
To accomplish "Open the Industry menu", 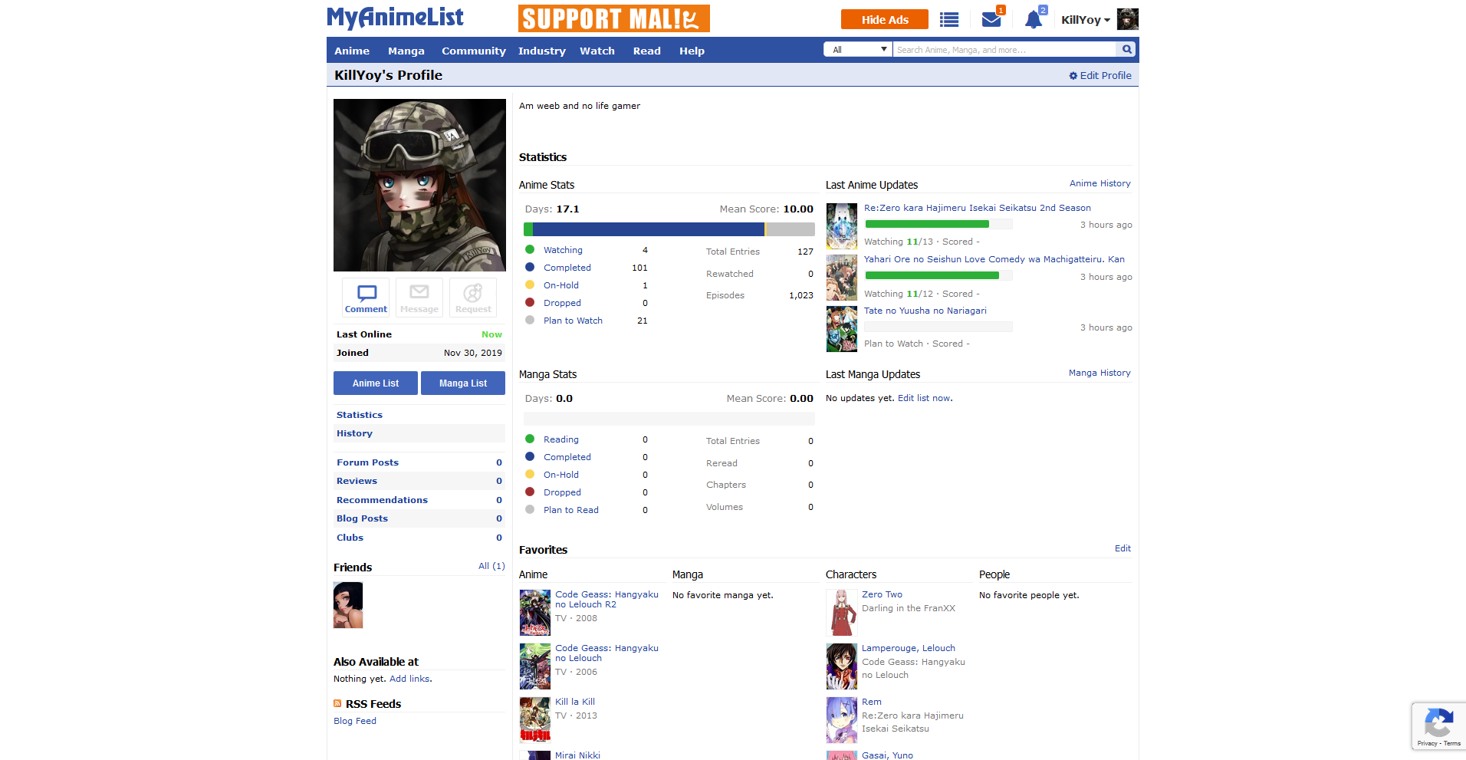I will (542, 51).
